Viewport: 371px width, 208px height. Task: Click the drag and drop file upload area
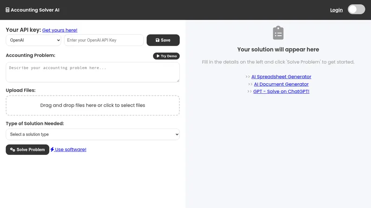click(x=93, y=105)
